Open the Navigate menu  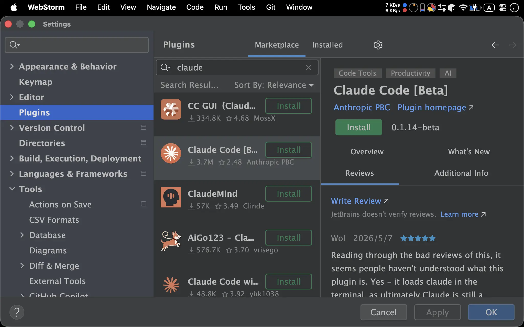coord(161,7)
